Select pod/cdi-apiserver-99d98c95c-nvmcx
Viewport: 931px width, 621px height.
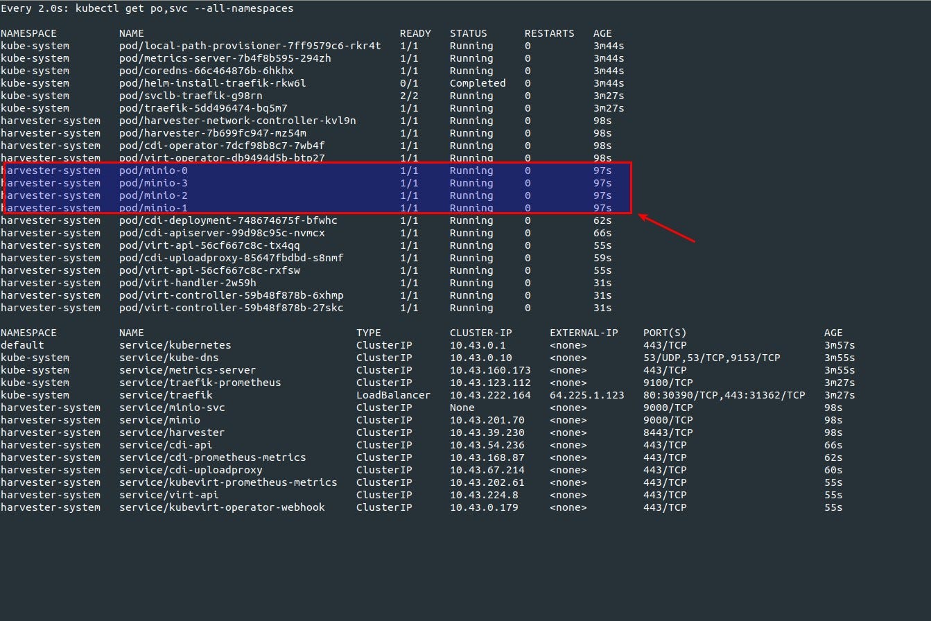[x=222, y=233]
